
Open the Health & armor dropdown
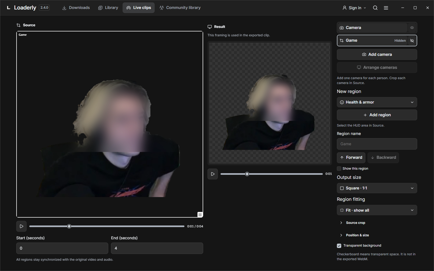[377, 102]
